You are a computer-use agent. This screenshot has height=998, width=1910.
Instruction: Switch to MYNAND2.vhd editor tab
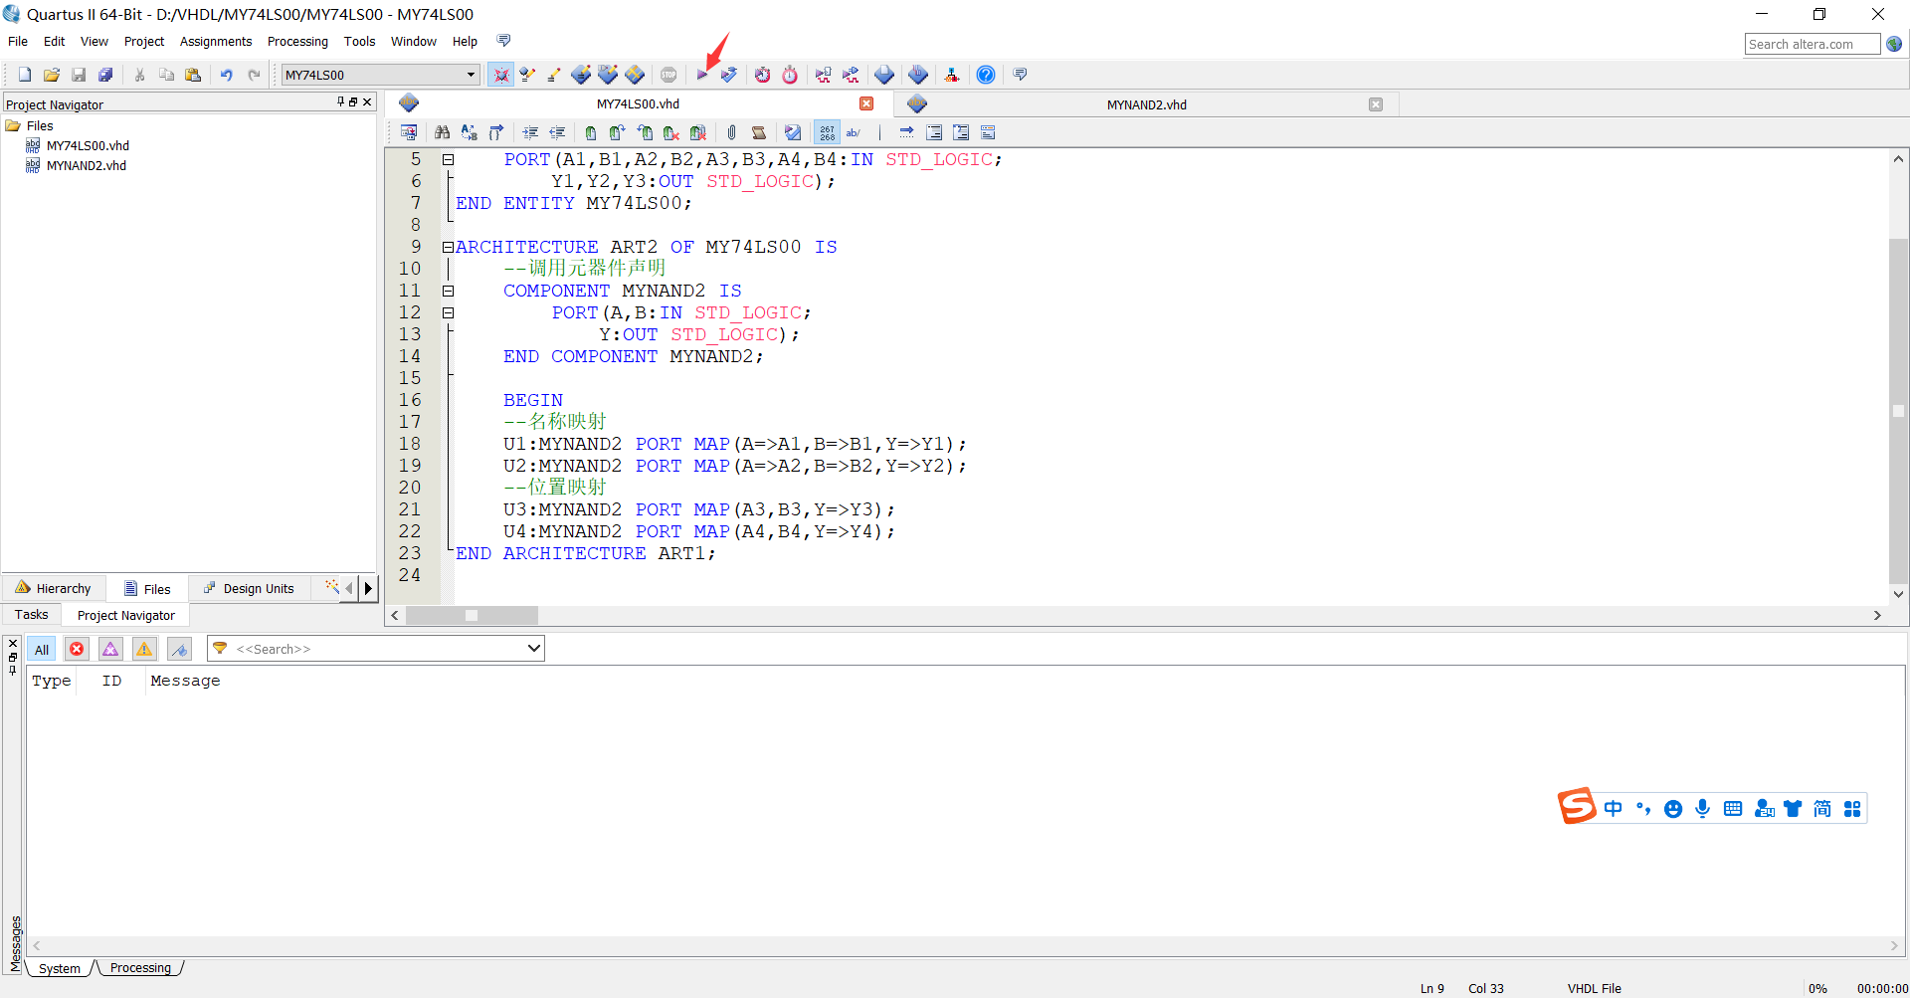tap(1146, 104)
